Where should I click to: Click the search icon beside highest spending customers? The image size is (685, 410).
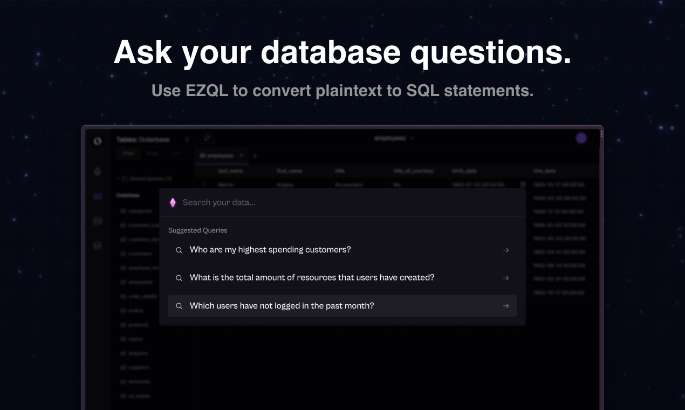coord(179,250)
